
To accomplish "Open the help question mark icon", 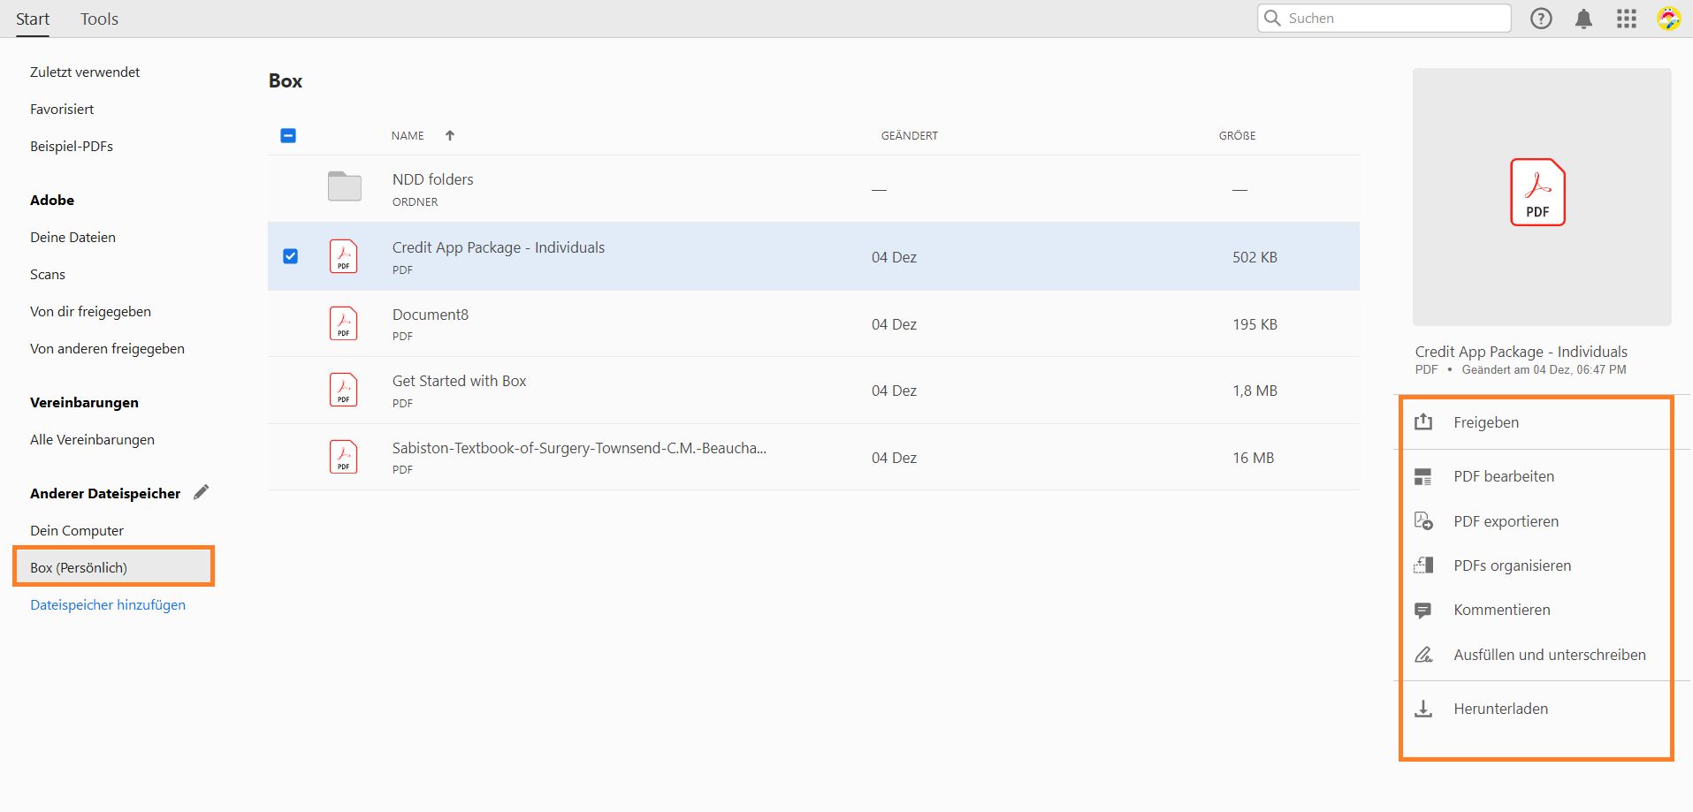I will pos(1541,19).
